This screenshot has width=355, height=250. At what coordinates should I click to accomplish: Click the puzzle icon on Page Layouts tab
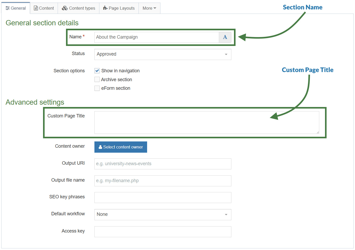pyautogui.click(x=105, y=8)
